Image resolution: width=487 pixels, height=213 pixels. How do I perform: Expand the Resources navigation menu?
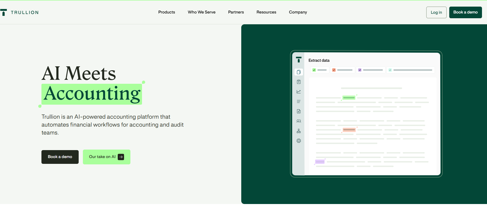(266, 12)
